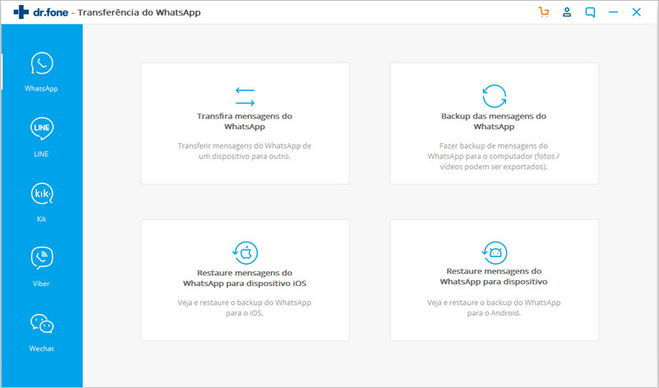Click "Veja e restaure o backup... para o Android" text
659x388 pixels.
point(494,307)
